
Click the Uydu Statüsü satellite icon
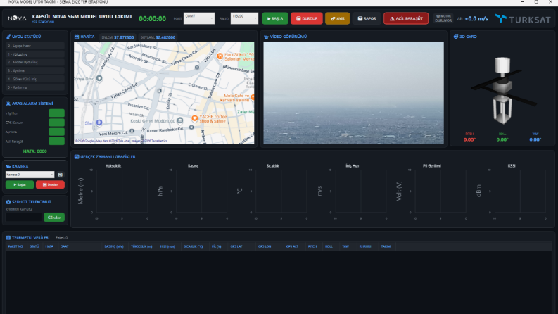point(8,37)
